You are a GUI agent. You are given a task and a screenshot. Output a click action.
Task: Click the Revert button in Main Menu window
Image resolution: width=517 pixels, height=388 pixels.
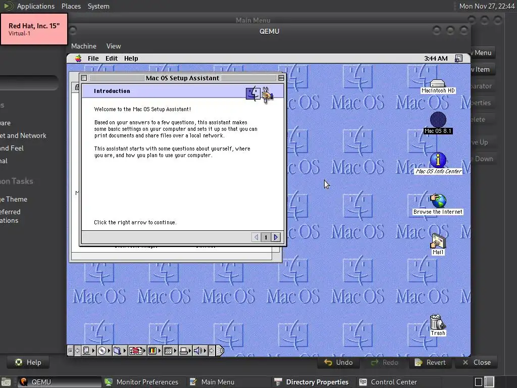click(430, 363)
